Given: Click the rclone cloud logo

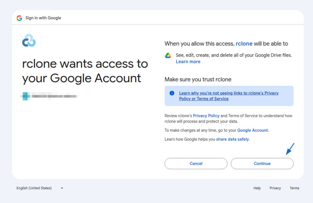Looking at the screenshot, I should [x=29, y=41].
